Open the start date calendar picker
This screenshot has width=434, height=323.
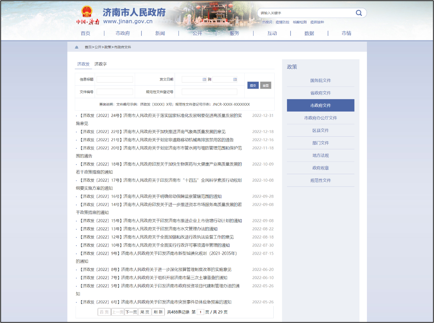204,79
